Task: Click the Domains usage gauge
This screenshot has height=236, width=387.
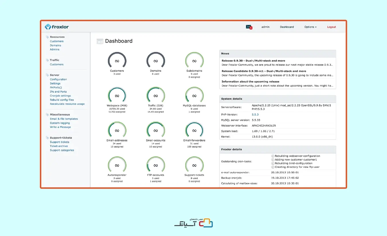Action: (x=156, y=61)
